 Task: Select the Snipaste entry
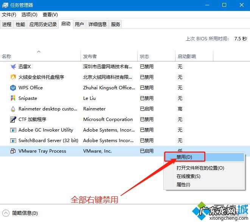click(28, 98)
